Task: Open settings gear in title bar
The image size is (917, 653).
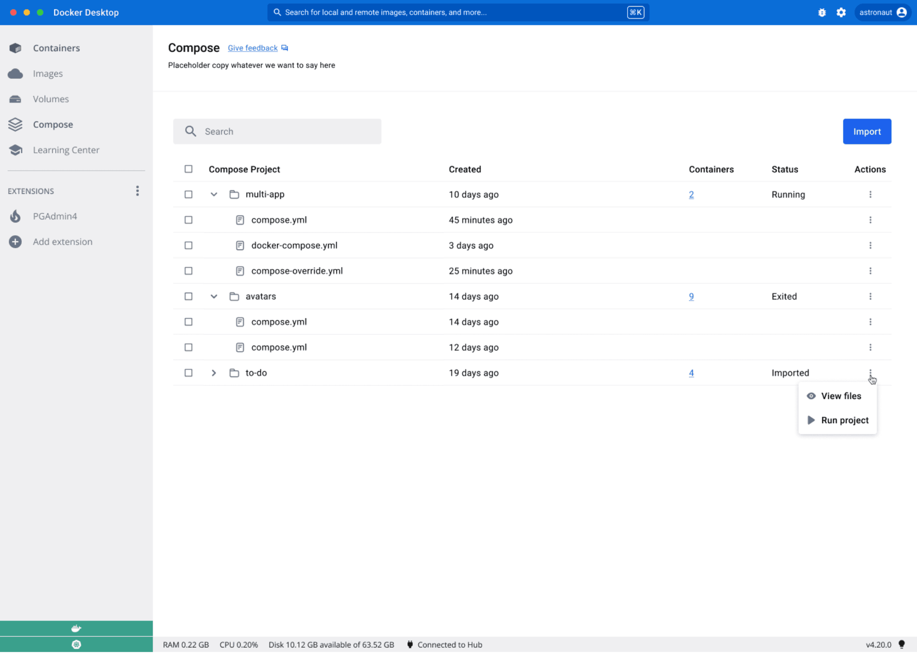Action: (841, 12)
